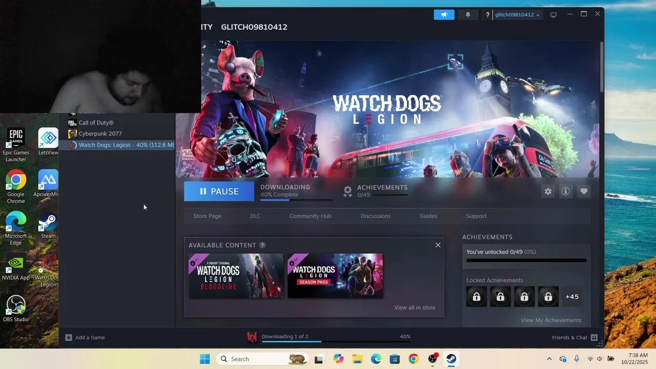This screenshot has height=369, width=656.
Task: Open Epic Games Launcher desktop shortcut
Action: 16,145
